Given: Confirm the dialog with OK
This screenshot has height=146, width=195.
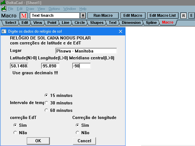Looking at the screenshot, I should 38,141.
